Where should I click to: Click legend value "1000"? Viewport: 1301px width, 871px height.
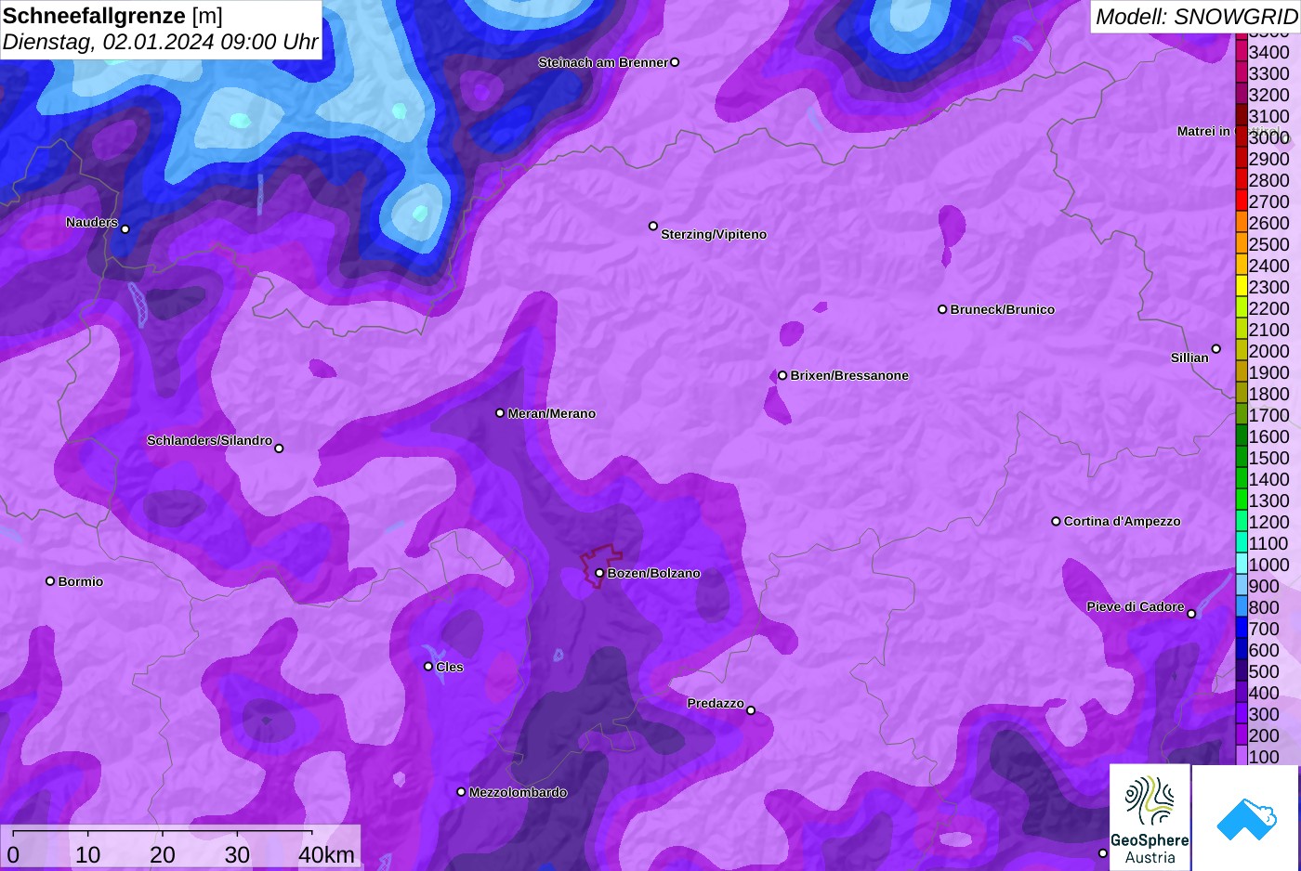pyautogui.click(x=1269, y=565)
